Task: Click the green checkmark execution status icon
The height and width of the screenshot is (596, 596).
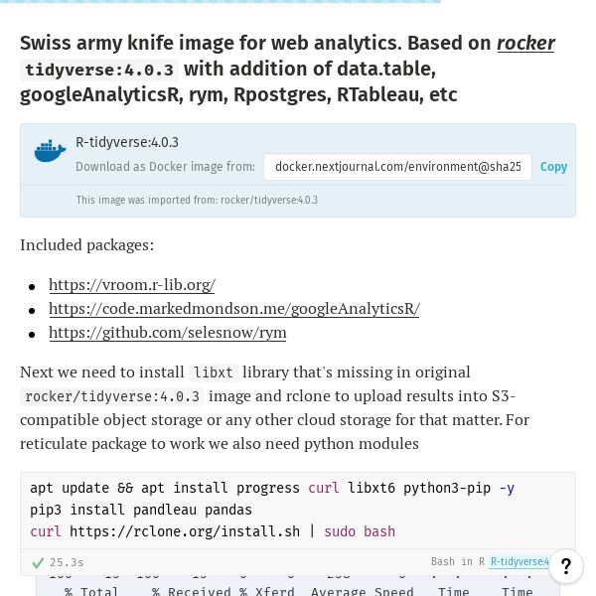Action: (x=38, y=562)
